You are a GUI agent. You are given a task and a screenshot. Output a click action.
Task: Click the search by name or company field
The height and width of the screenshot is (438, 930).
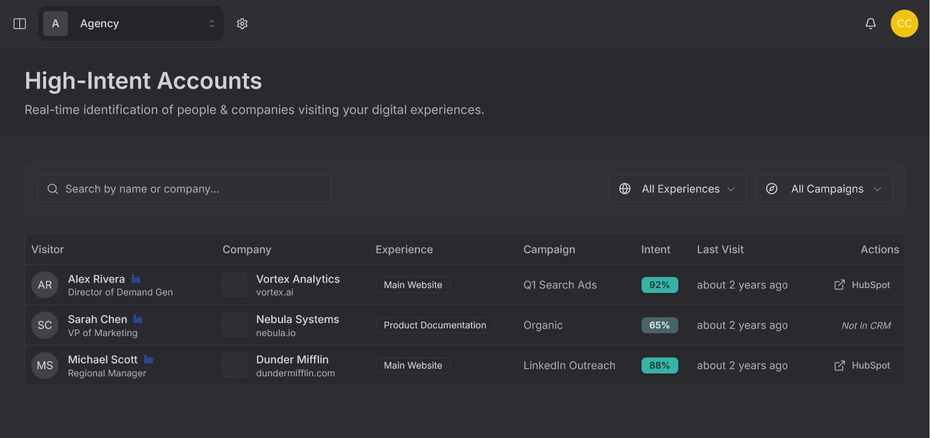tap(184, 188)
